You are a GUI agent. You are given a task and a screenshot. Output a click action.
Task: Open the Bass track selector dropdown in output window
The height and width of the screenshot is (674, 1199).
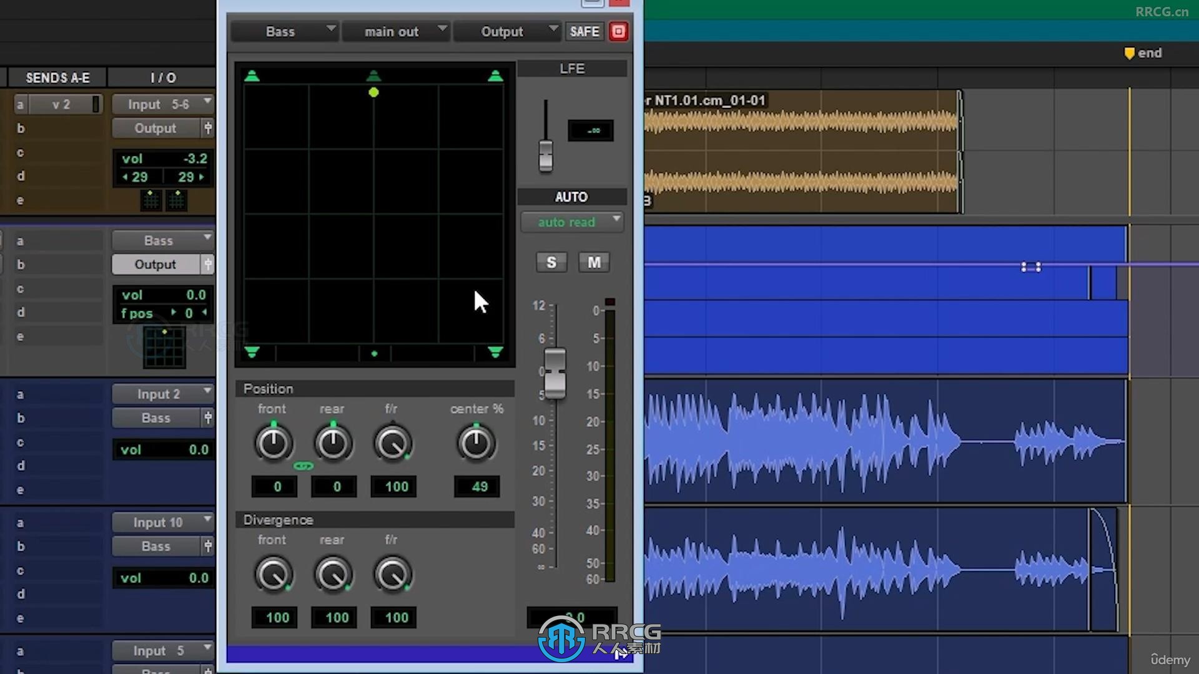coord(285,31)
